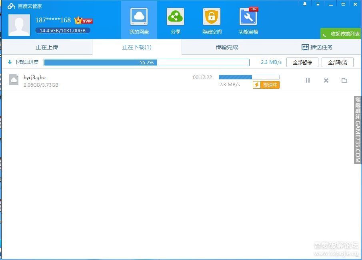This screenshot has width=362, height=260.
Task: Pause the hycj3.gho download
Action: coord(308,80)
